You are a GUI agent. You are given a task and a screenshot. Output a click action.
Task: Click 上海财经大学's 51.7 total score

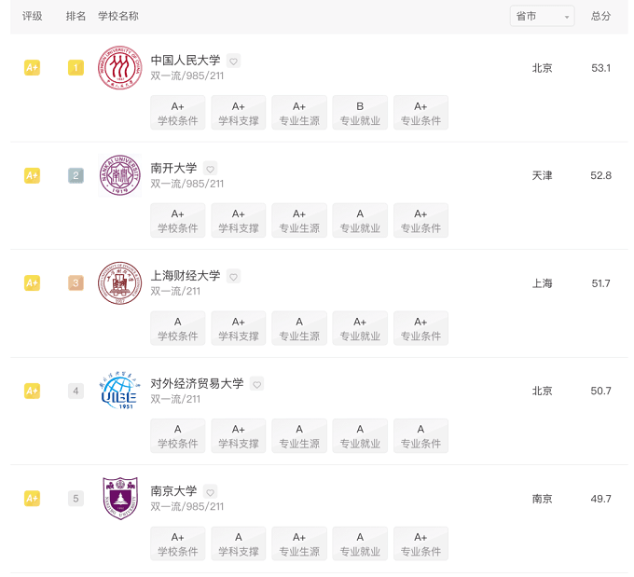601,283
